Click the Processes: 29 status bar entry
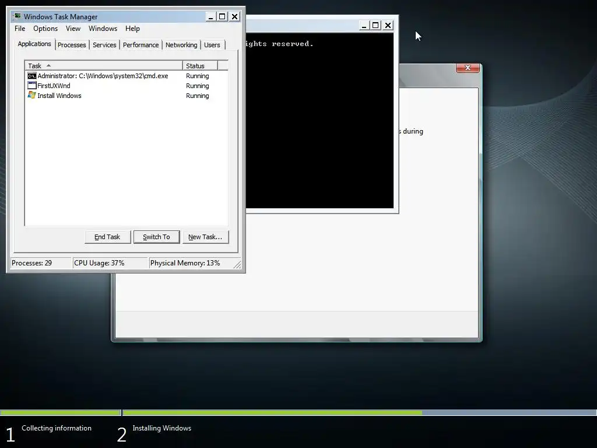The width and height of the screenshot is (597, 448). (x=40, y=263)
